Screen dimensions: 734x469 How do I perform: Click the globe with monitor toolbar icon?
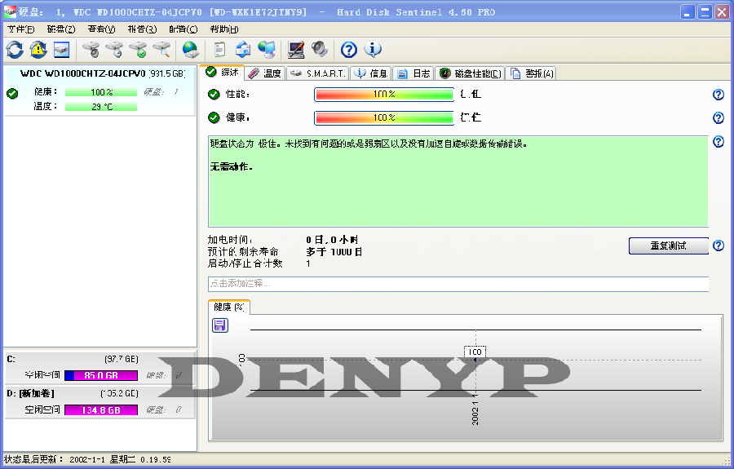point(267,49)
